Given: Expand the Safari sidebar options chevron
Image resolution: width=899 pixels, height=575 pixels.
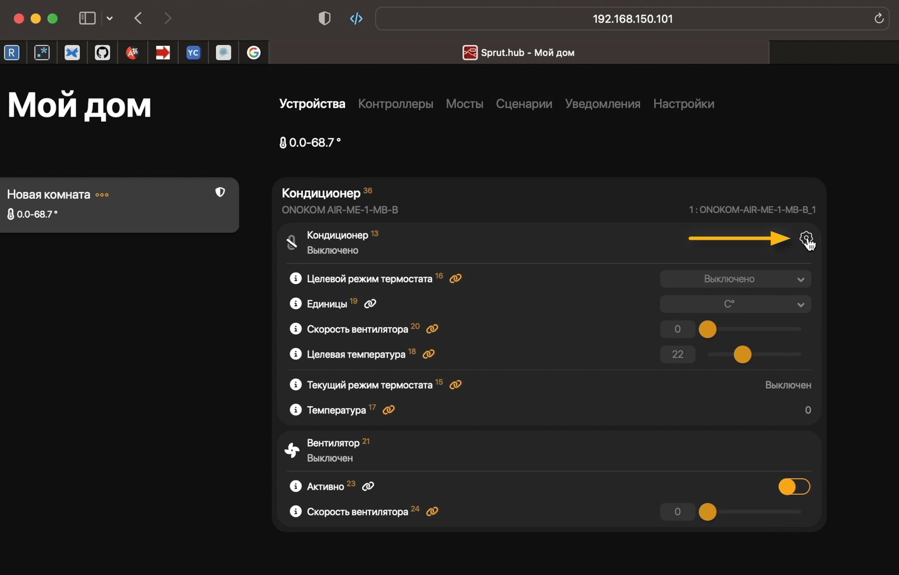Looking at the screenshot, I should tap(110, 19).
